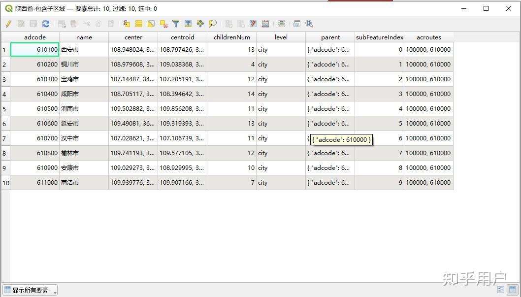Dock the attribute table window

(297, 24)
